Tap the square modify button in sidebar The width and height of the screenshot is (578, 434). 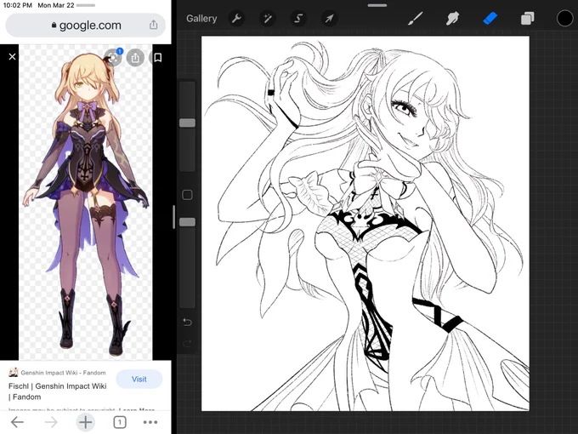click(x=187, y=195)
